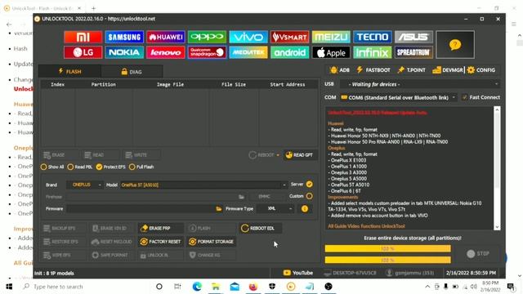Viewport: 523px width, 294px height.
Task: Click the REBOOT EDL button
Action: (x=260, y=229)
